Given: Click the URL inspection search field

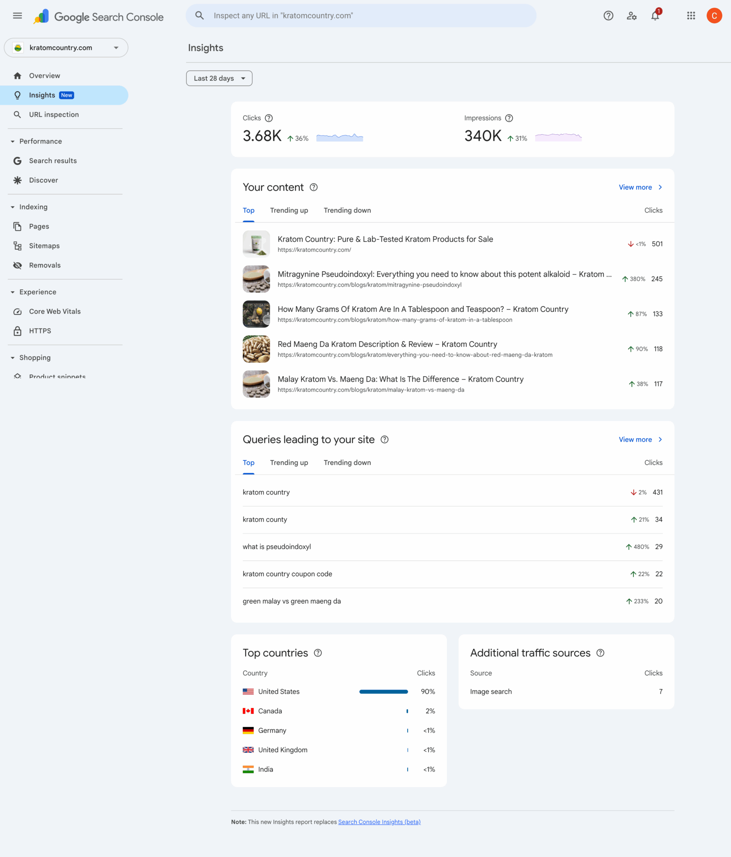Looking at the screenshot, I should click(361, 16).
